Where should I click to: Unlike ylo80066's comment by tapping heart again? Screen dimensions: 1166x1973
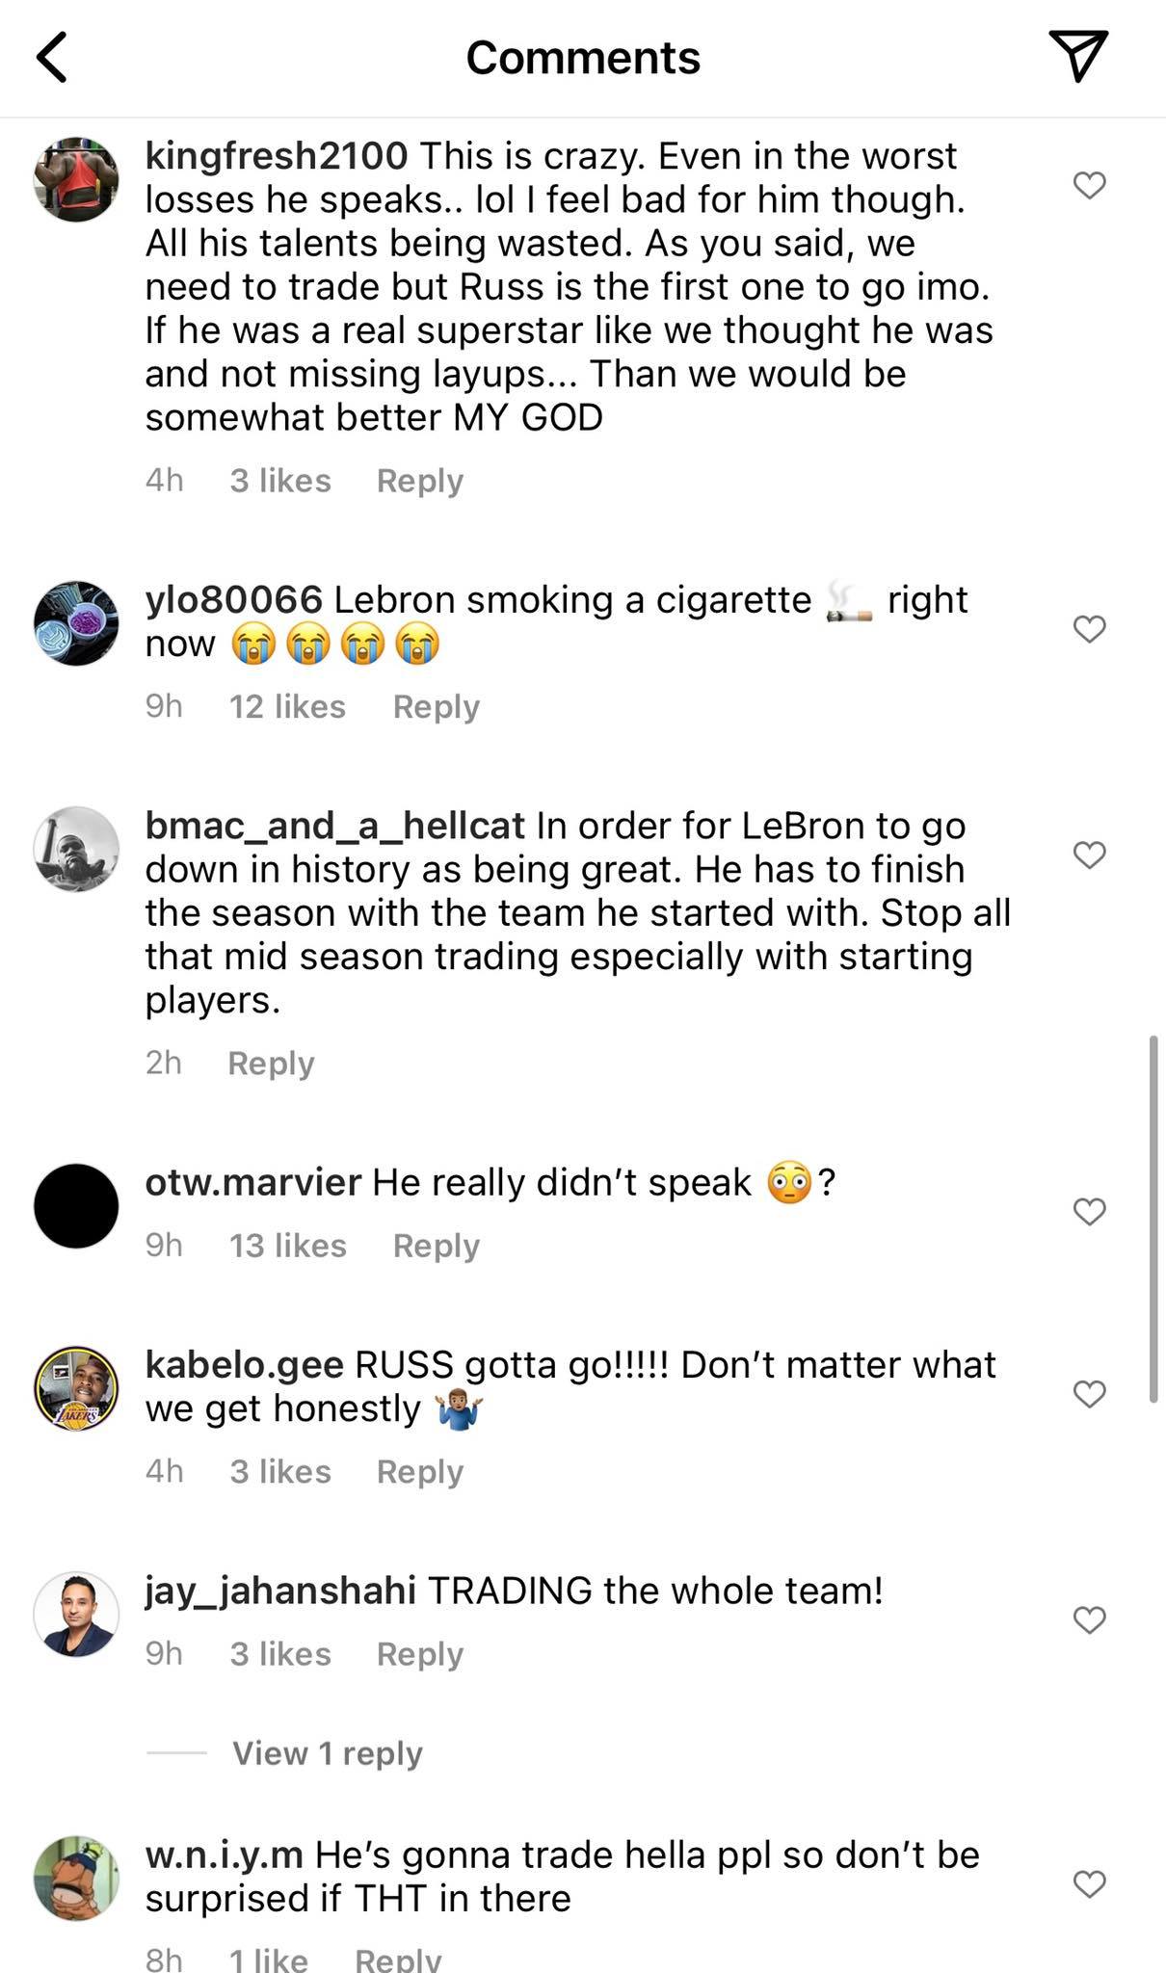(x=1090, y=627)
